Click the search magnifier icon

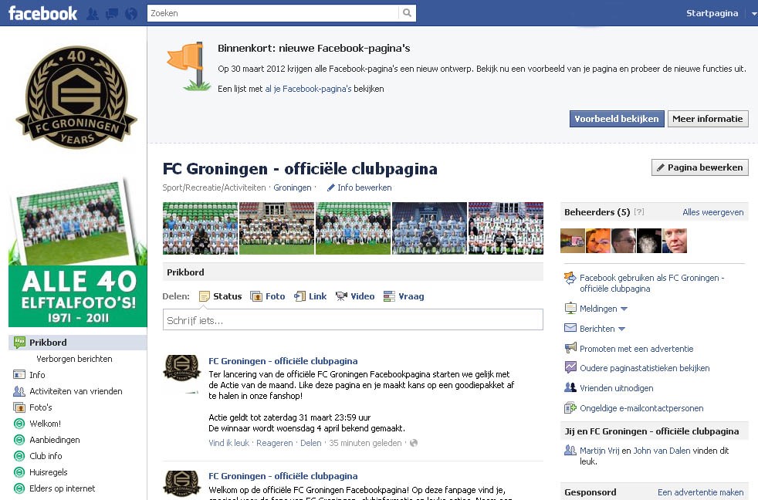pyautogui.click(x=407, y=13)
